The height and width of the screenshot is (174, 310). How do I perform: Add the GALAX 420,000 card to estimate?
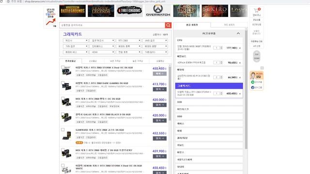tap(159, 120)
